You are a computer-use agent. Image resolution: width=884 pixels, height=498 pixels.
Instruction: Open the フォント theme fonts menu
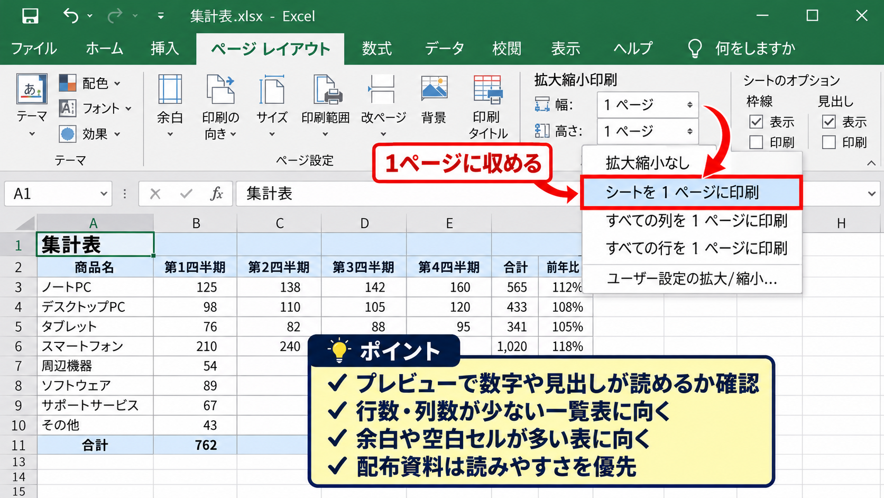coord(95,108)
